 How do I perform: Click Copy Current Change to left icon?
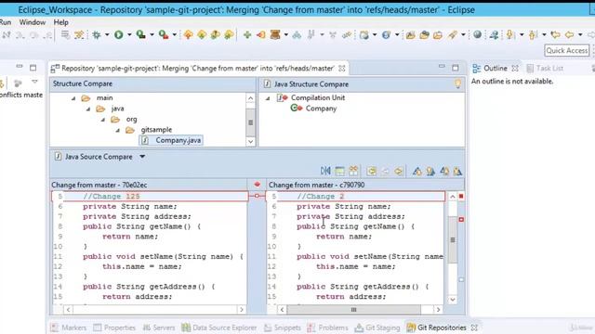pos(398,171)
